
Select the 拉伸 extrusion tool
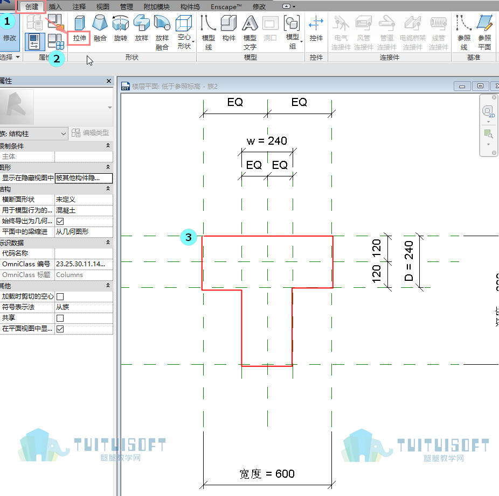[79, 29]
